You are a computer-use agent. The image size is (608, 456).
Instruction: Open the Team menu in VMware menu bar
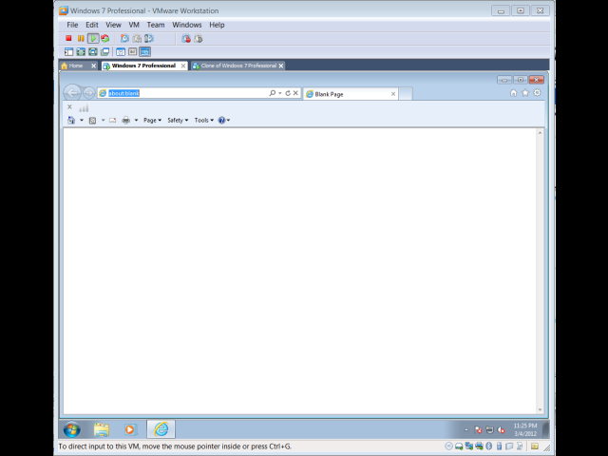point(155,25)
